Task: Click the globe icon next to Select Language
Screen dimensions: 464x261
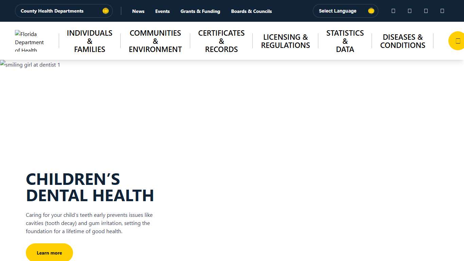Action: (x=371, y=11)
